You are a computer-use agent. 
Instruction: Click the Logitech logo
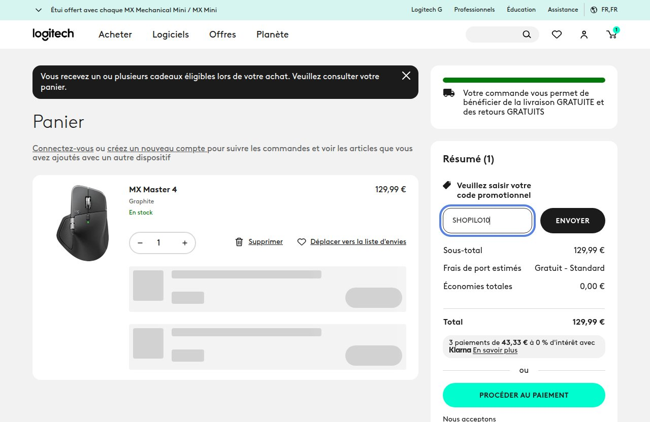53,34
